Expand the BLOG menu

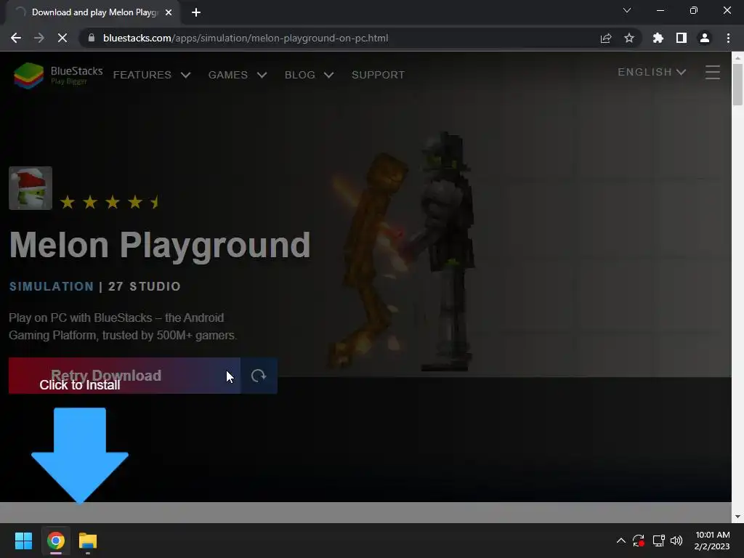point(310,75)
